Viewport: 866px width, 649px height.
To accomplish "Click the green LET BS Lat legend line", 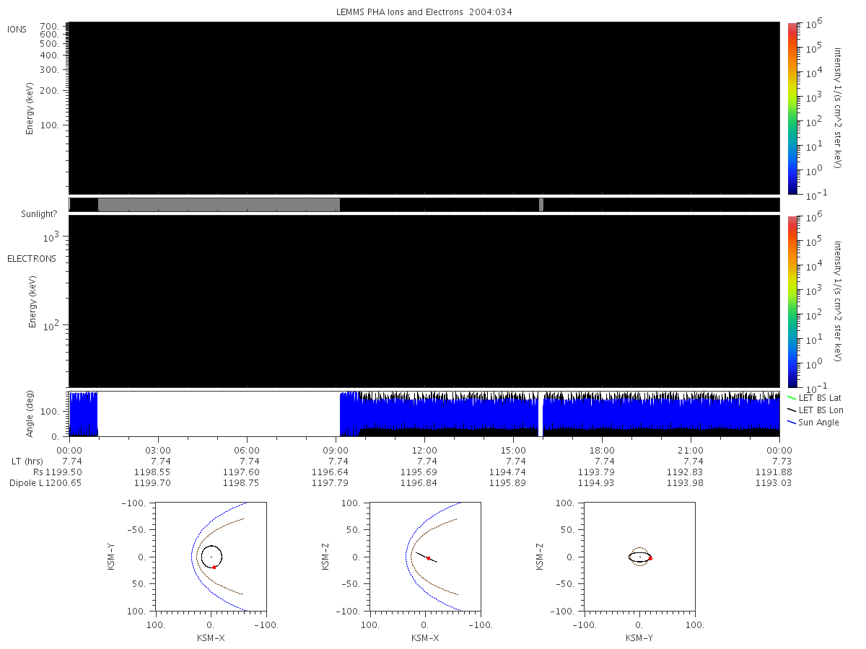I will click(792, 397).
